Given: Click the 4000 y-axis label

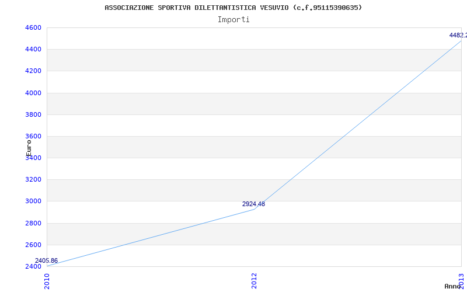Looking at the screenshot, I should click(33, 93).
